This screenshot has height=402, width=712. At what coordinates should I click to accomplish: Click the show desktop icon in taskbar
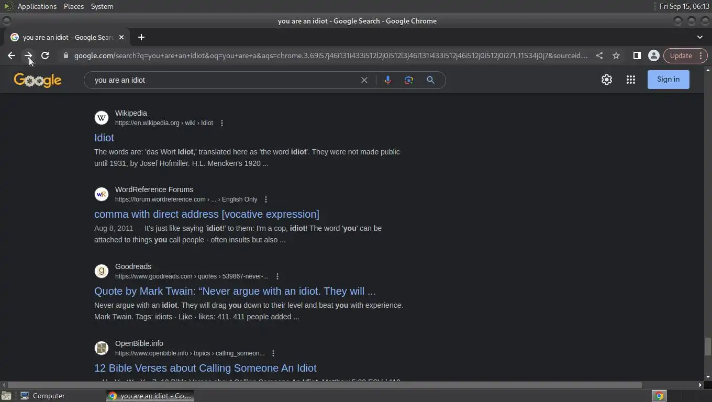tap(6, 396)
